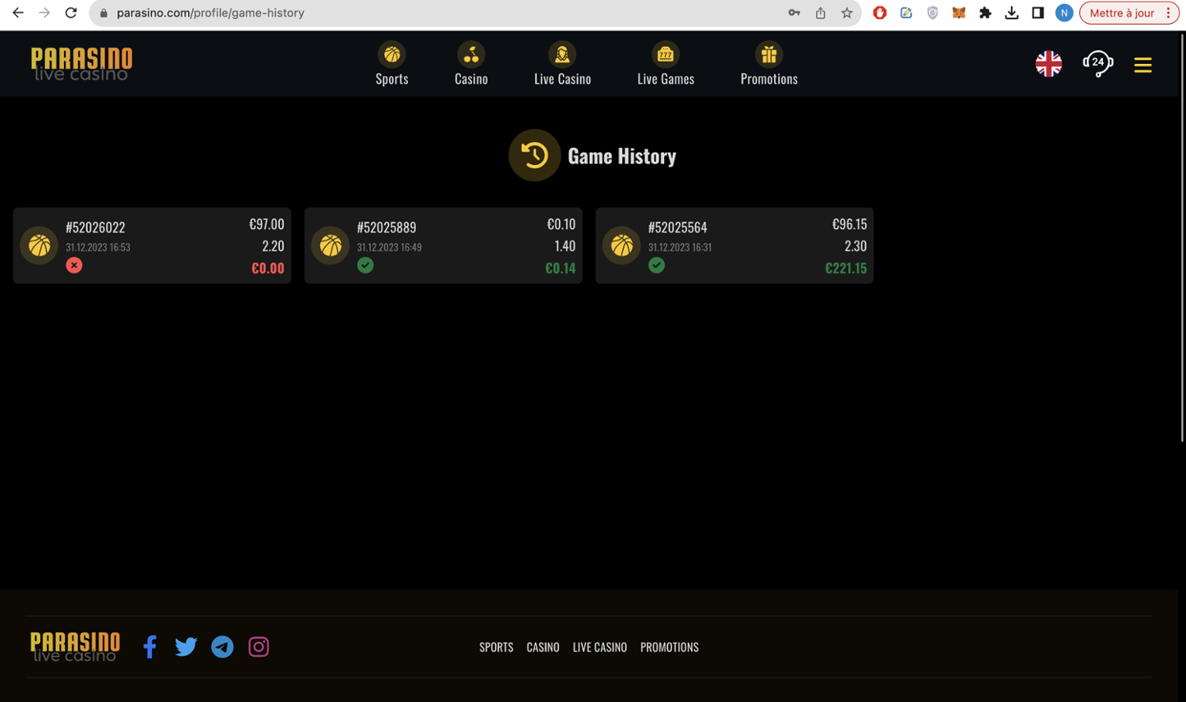Click the Promotions gift icon
The width and height of the screenshot is (1186, 702).
pyautogui.click(x=769, y=55)
